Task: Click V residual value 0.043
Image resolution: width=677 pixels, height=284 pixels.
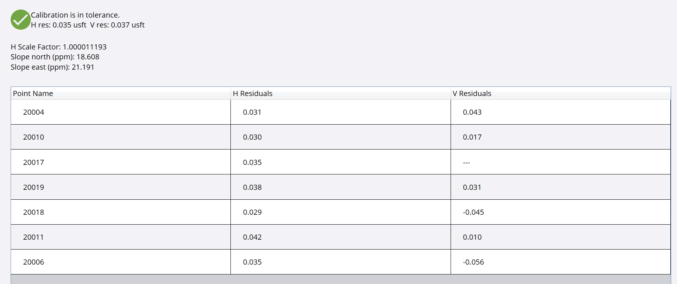Action: [x=472, y=112]
